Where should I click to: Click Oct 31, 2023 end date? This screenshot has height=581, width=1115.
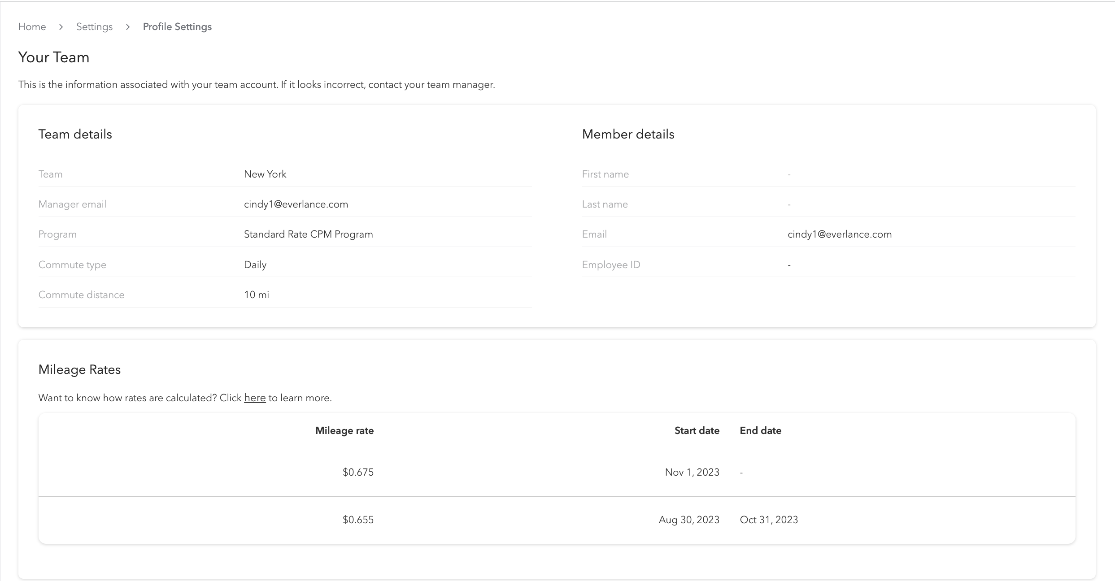[769, 520]
